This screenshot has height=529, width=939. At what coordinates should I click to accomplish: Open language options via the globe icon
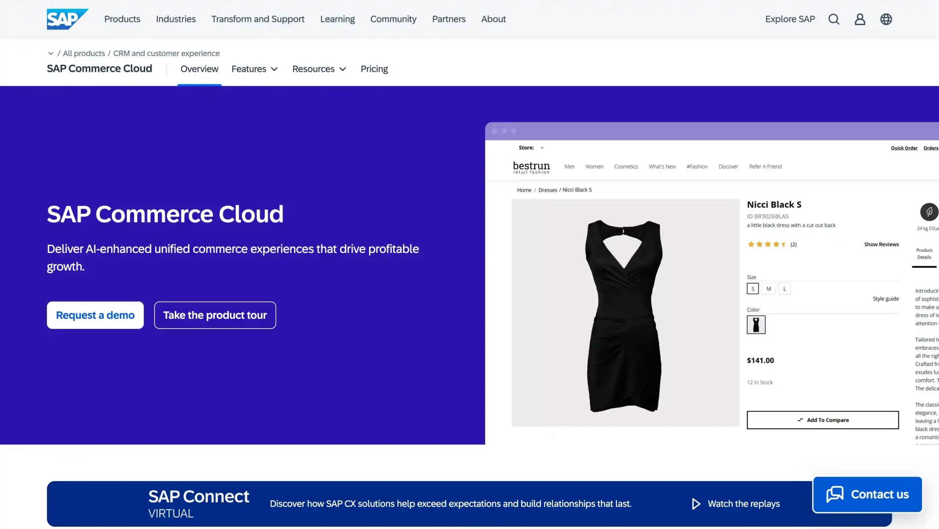886,19
